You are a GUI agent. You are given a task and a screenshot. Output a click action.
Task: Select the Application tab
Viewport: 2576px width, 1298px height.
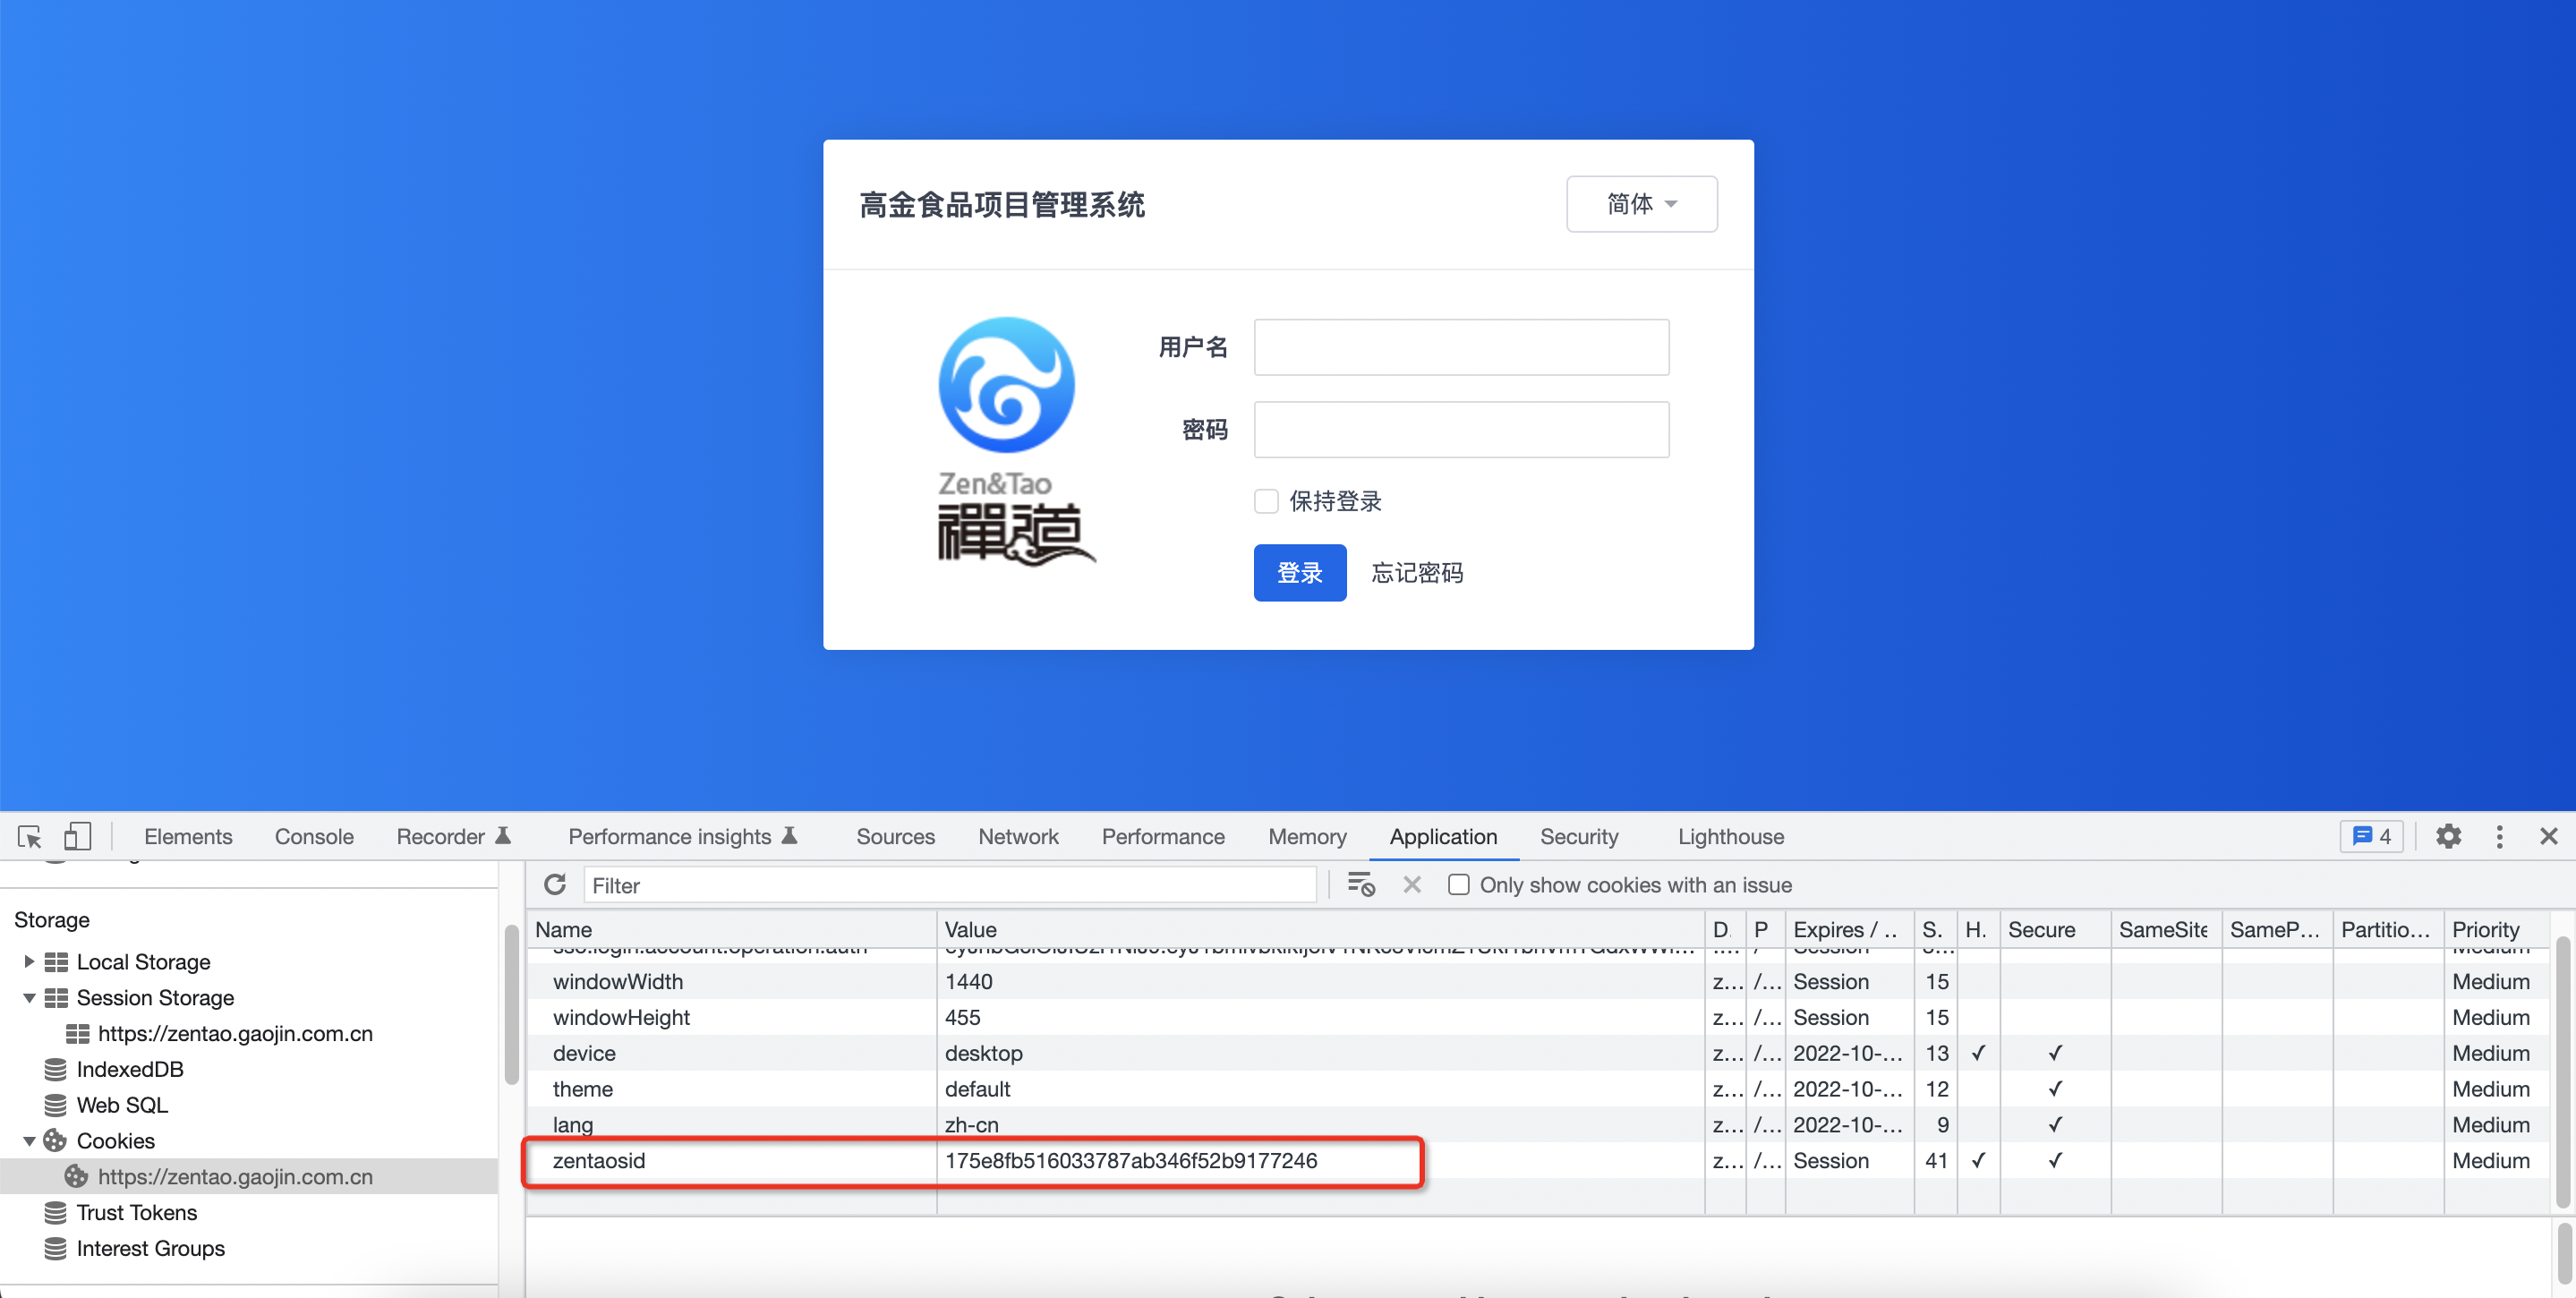coord(1443,836)
